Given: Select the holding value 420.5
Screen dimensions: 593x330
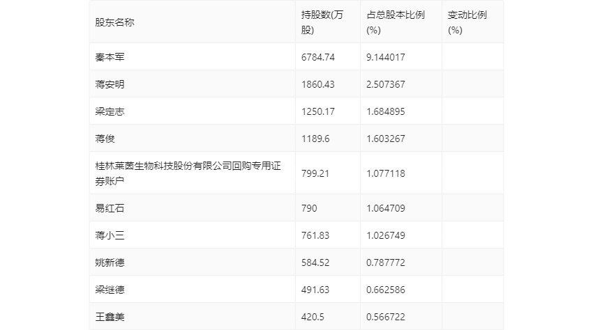Looking at the screenshot, I should coord(313,317).
